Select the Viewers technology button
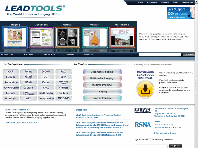 (64, 88)
